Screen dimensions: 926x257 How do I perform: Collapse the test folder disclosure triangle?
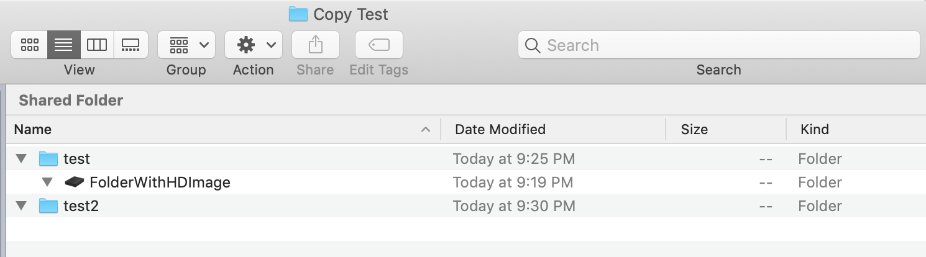point(22,159)
